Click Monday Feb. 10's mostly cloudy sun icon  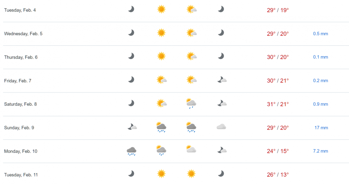pos(191,149)
